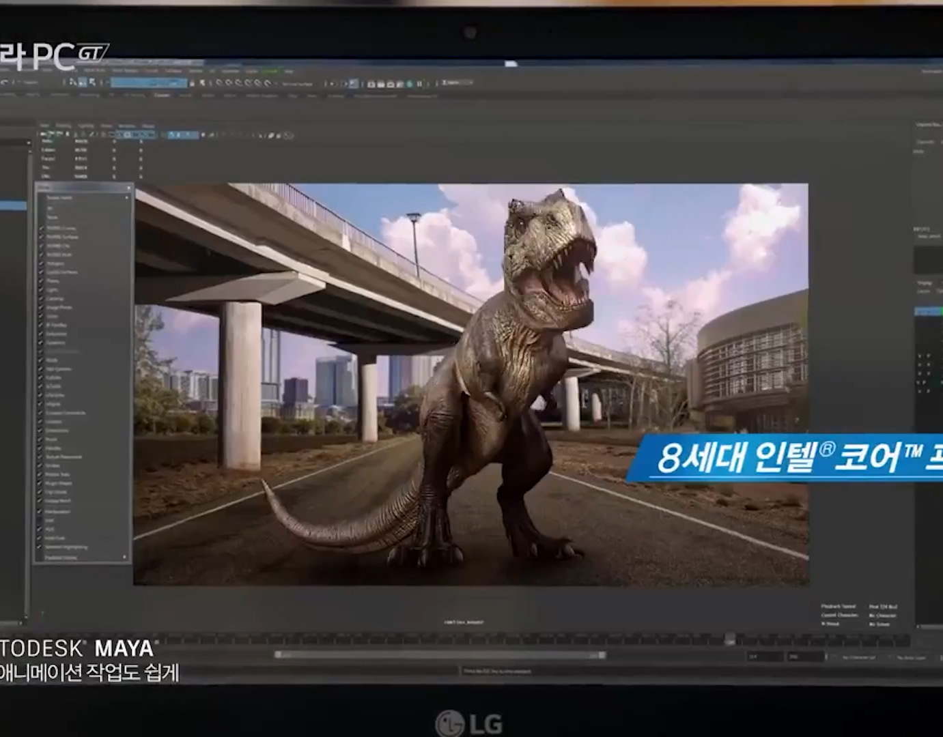Open the Renderer panel menu

point(126,126)
